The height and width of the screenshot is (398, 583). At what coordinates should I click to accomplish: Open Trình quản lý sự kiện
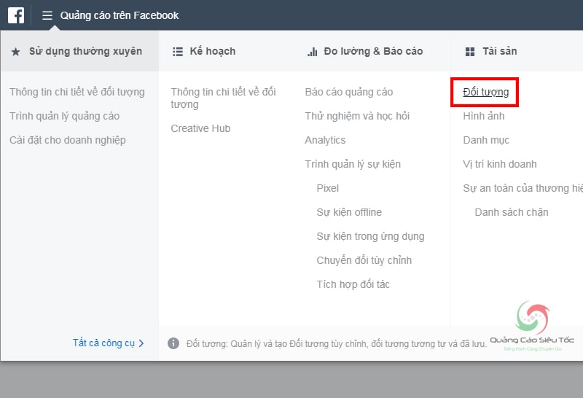353,164
